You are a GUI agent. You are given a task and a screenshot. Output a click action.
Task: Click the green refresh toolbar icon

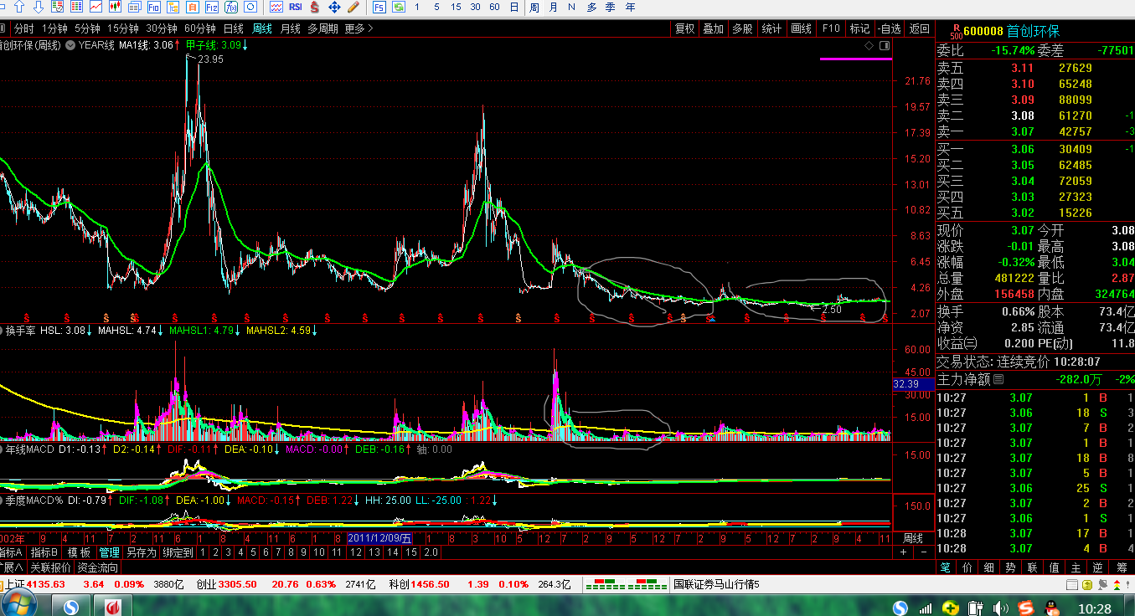click(399, 7)
